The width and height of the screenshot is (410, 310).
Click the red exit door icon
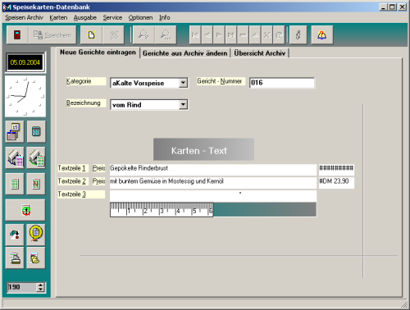(17, 35)
